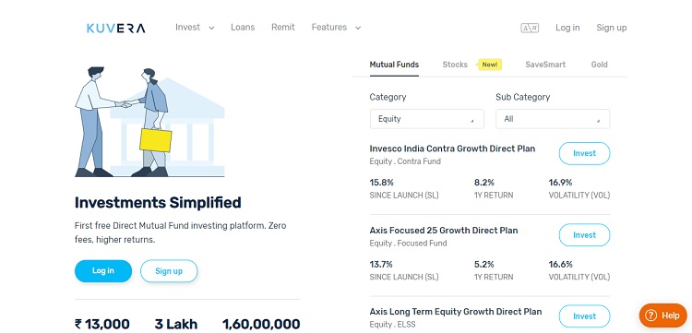Open the orange Help widget
This screenshot has width=692, height=333.
(x=662, y=315)
